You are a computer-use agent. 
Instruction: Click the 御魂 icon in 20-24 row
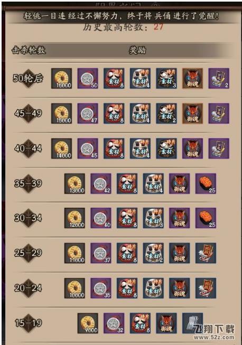[180, 288]
